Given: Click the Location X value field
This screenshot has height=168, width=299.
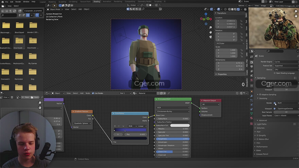Looking at the screenshot, I should click(x=227, y=21).
